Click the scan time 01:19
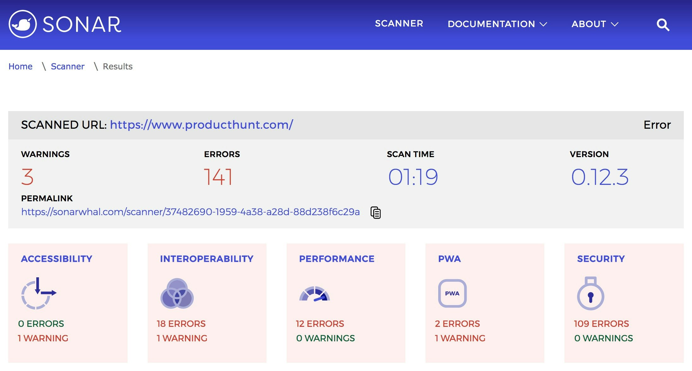This screenshot has height=371, width=692. pyautogui.click(x=413, y=177)
